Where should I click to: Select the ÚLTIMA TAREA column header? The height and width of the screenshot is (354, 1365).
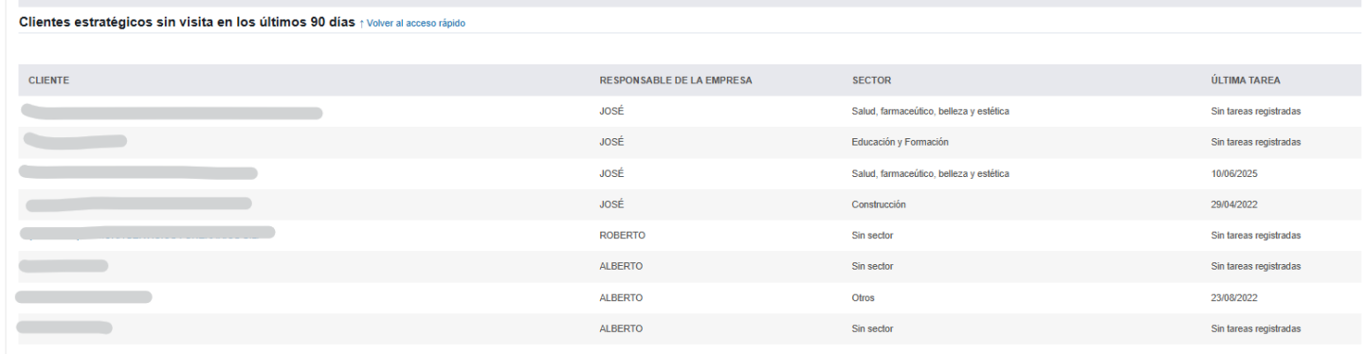[x=1240, y=80]
